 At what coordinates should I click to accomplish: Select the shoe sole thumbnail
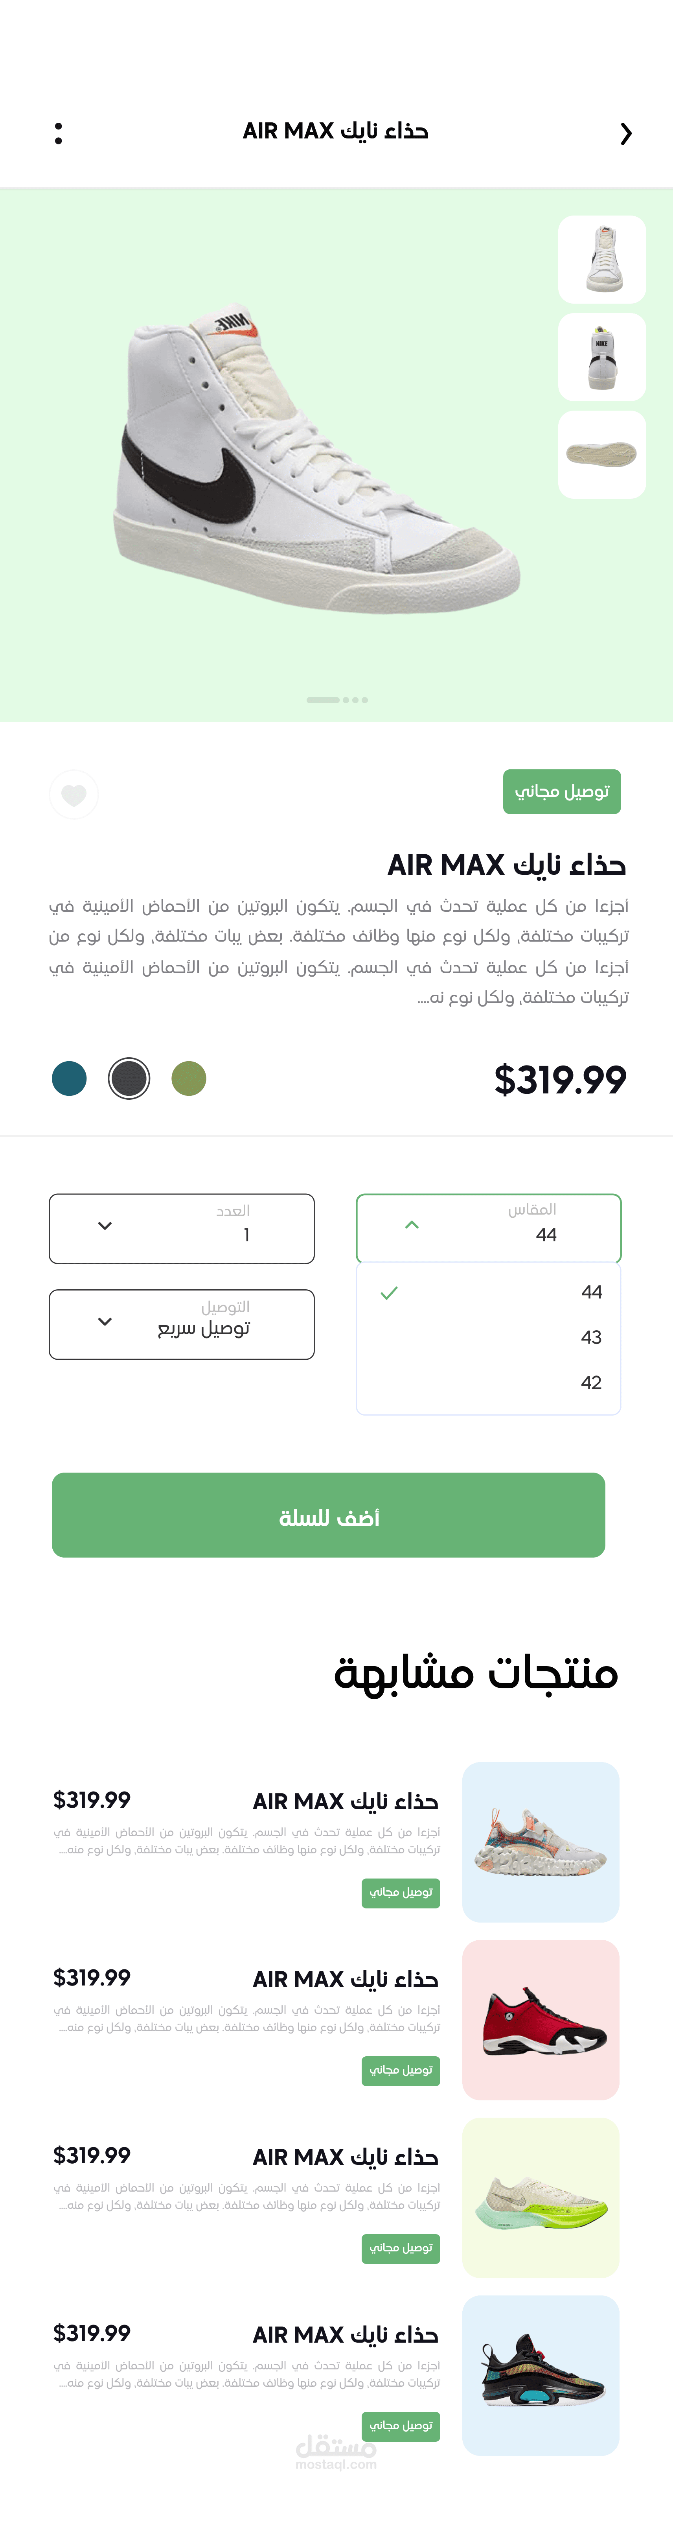[601, 454]
